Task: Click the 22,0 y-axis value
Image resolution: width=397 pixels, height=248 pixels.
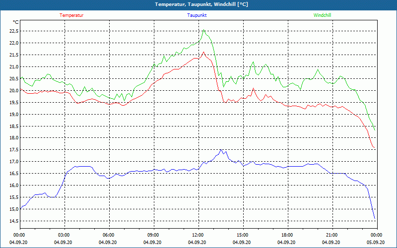Action: click(14, 43)
